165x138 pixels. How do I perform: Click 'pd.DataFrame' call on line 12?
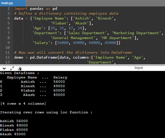click(44, 57)
